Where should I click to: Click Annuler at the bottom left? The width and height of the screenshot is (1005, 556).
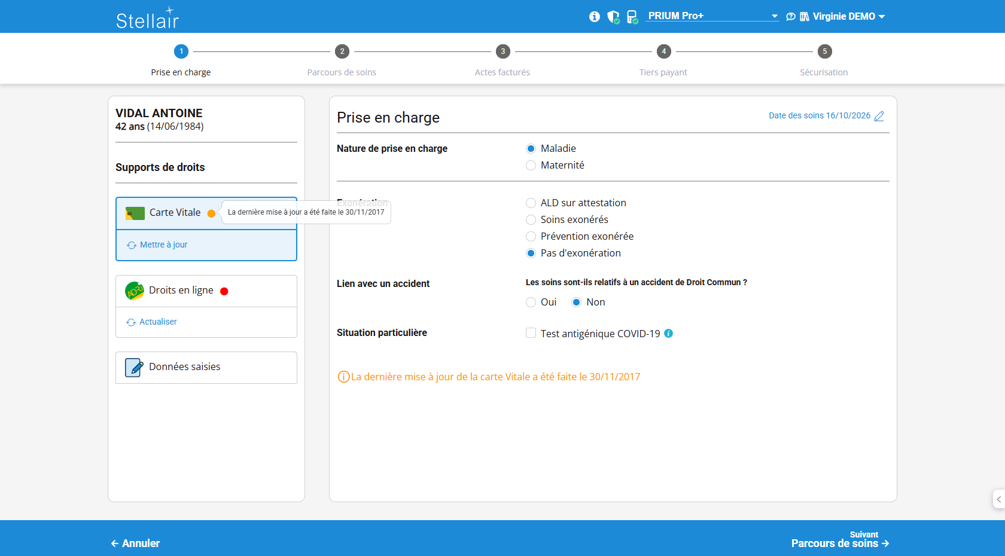pyautogui.click(x=135, y=543)
